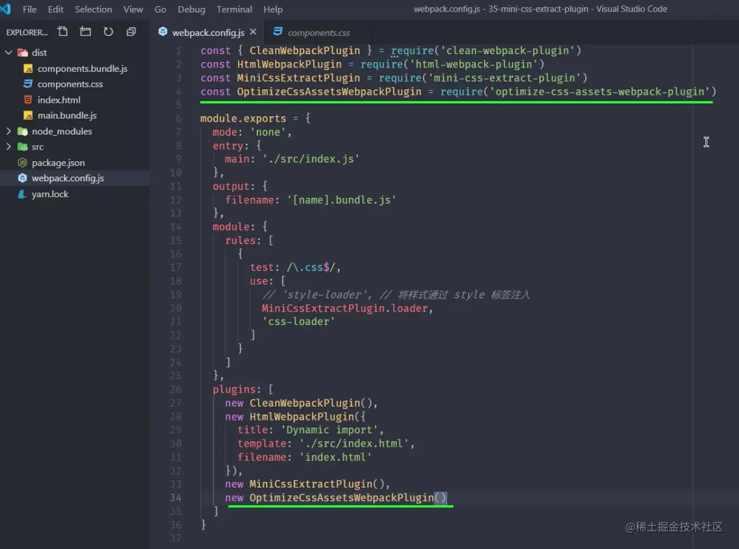The width and height of the screenshot is (739, 549).
Task: Open package.json from Explorer
Action: pyautogui.click(x=58, y=163)
